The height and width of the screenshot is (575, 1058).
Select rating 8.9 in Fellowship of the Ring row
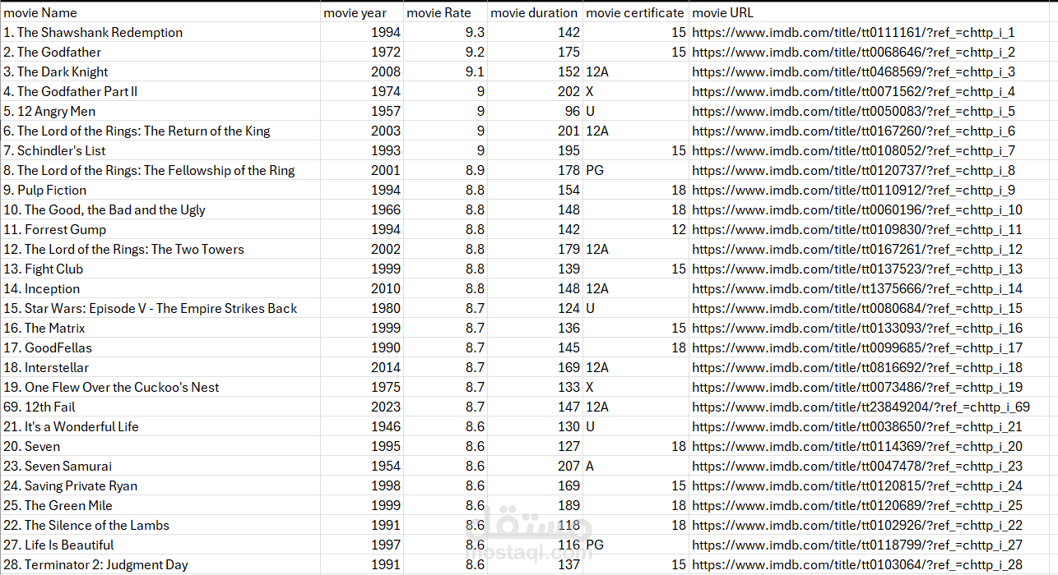click(x=446, y=170)
